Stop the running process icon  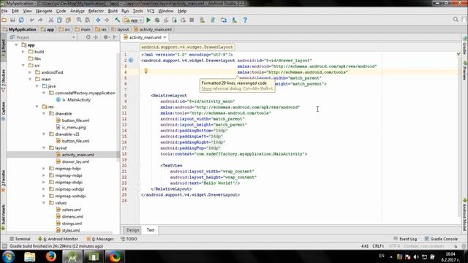tap(192, 20)
